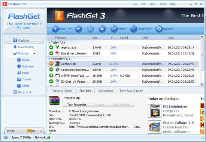Start the download with the play button

tap(78, 29)
